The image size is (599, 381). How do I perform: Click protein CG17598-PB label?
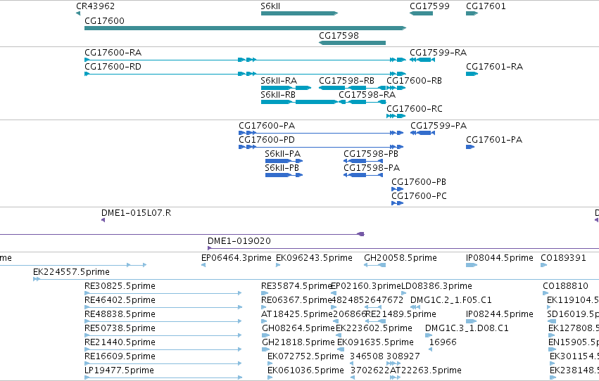point(370,154)
